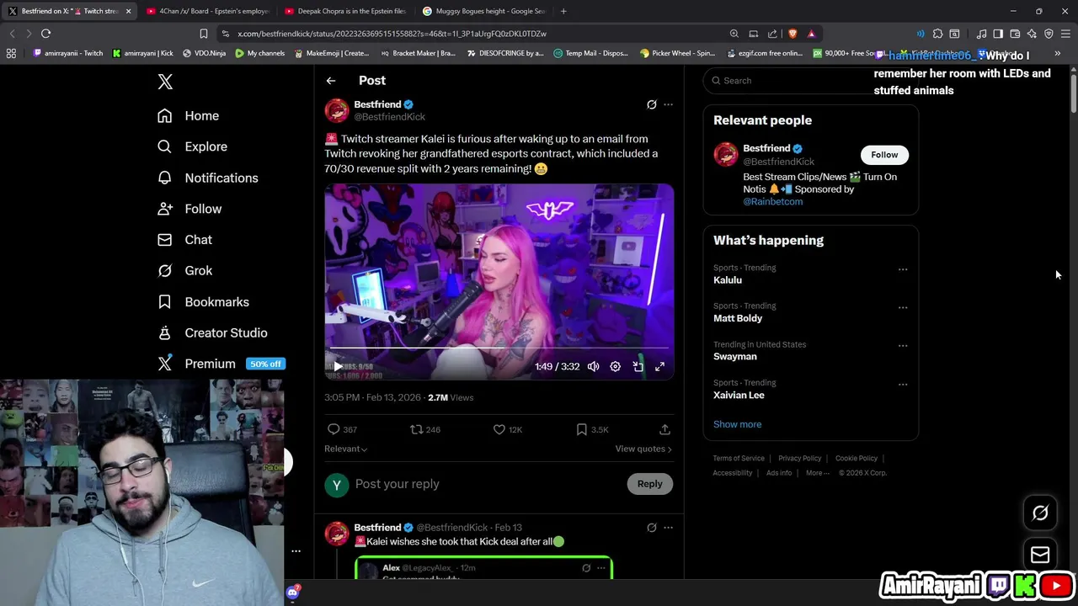This screenshot has width=1078, height=606.
Task: Click the X logo in the sidebar
Action: (165, 82)
